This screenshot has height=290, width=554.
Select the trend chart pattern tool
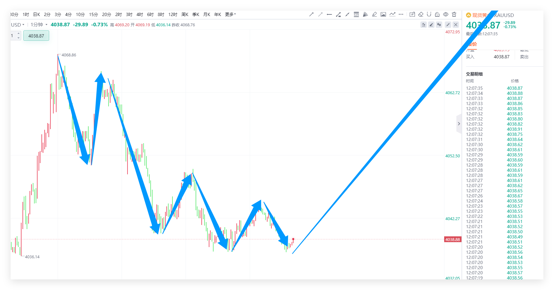pos(392,14)
